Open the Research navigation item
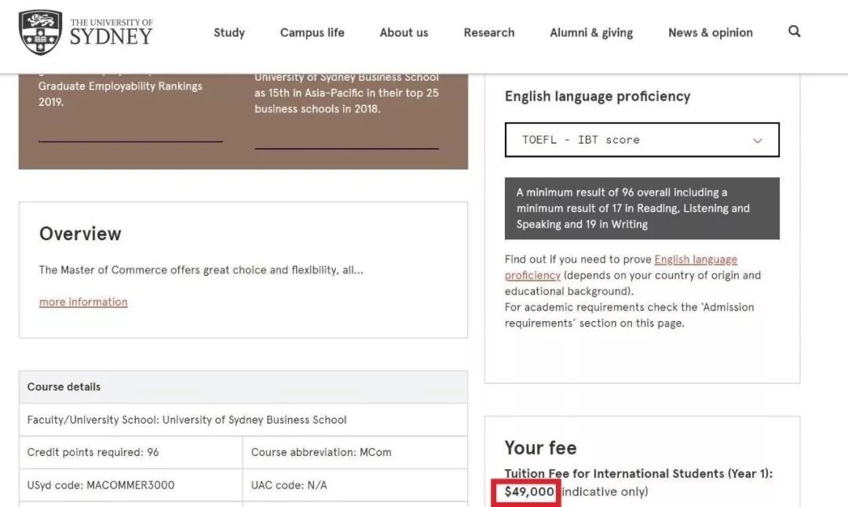This screenshot has width=848, height=507. pyautogui.click(x=488, y=32)
